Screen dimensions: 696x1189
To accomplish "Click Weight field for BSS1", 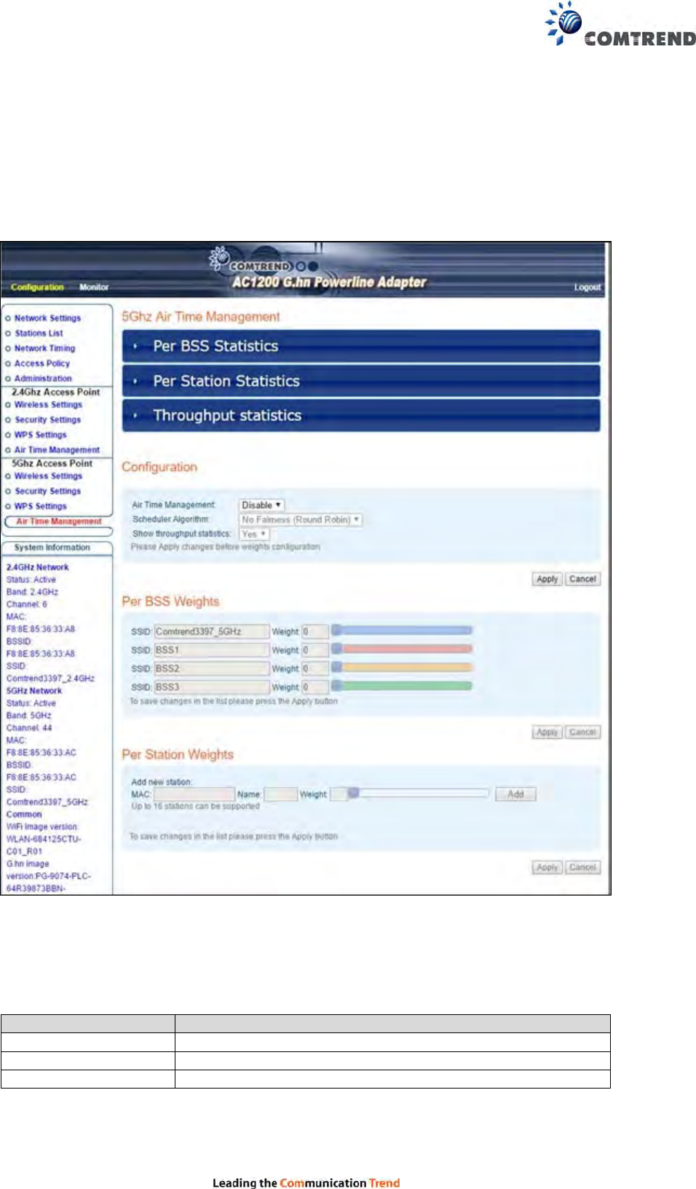I will pyautogui.click(x=315, y=650).
